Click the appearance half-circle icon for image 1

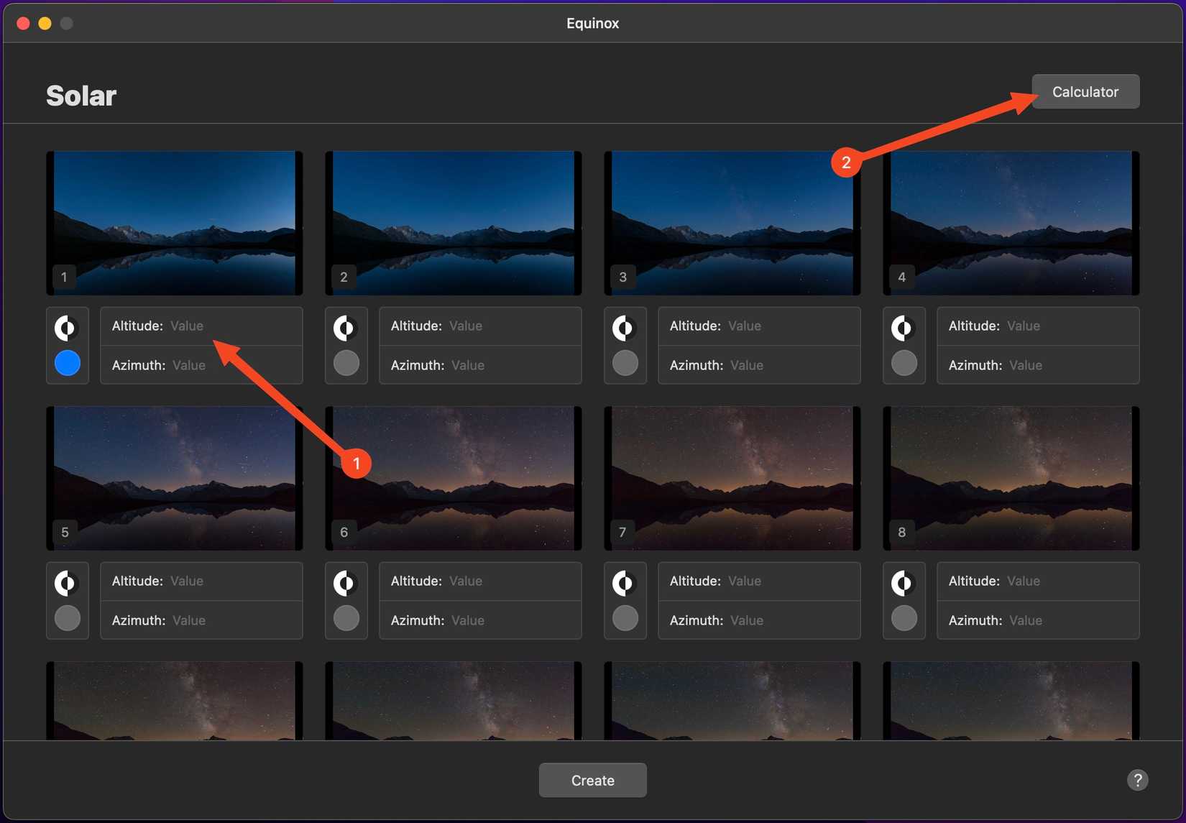pos(67,328)
